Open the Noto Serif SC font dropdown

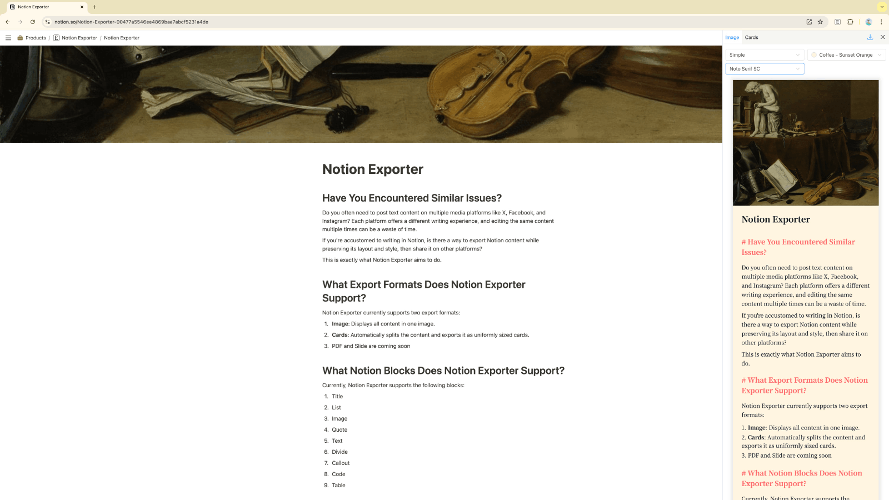(765, 69)
